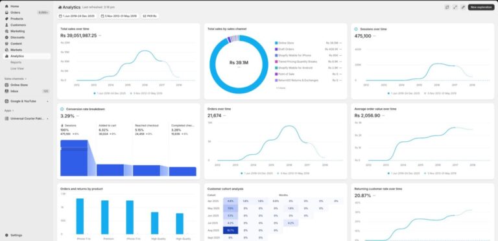Click the fullscreen expand icon
498x241 pixels.
(455, 7)
